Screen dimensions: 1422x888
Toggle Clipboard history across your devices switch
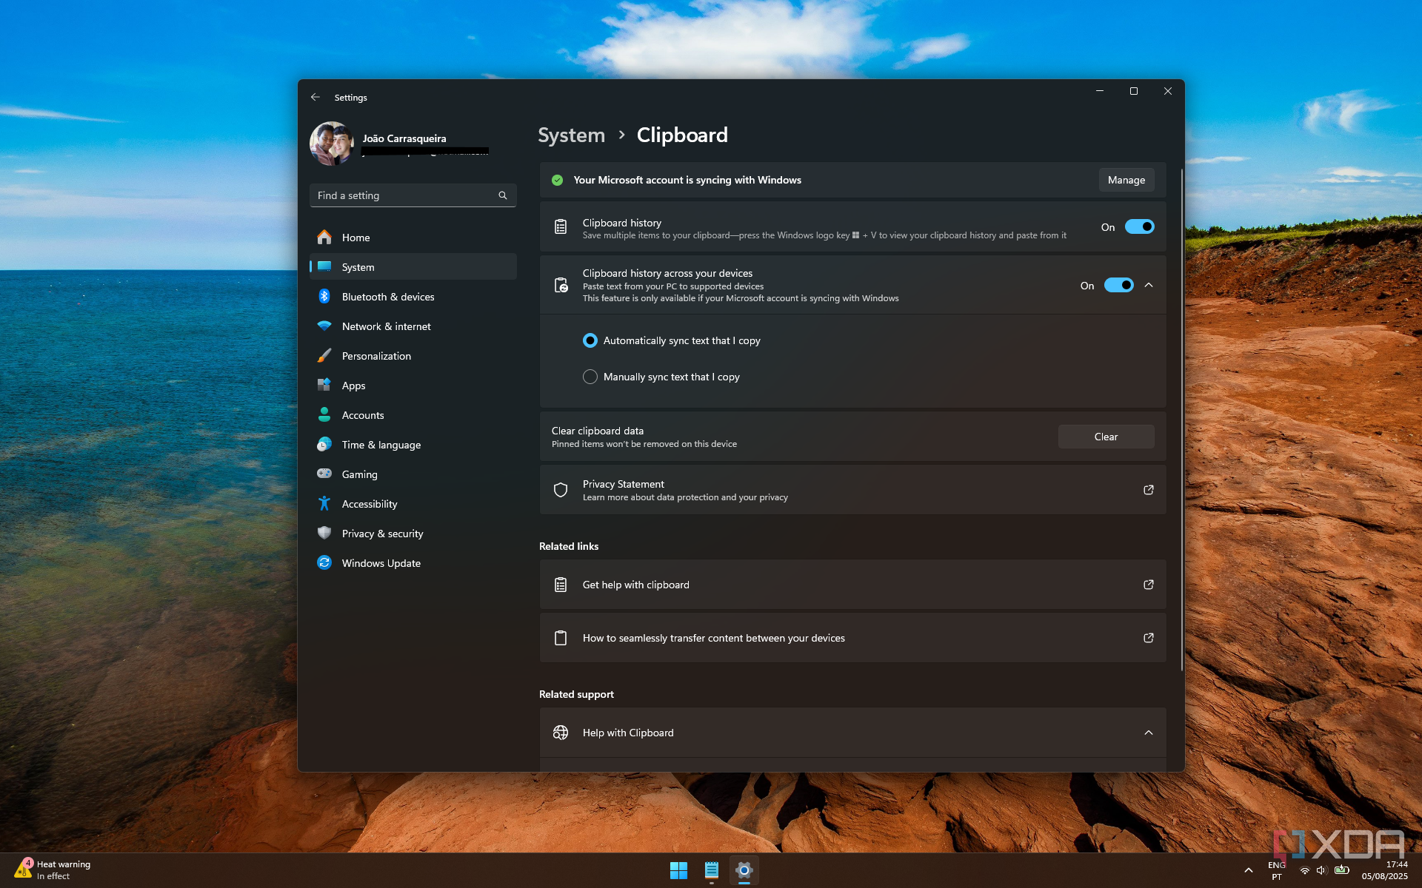coord(1118,285)
